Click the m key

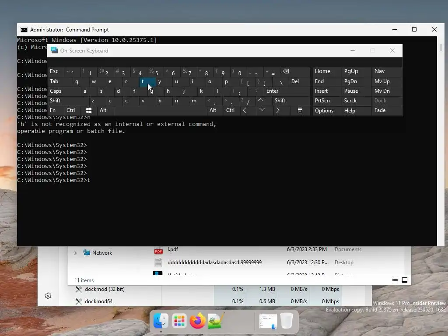point(197,101)
